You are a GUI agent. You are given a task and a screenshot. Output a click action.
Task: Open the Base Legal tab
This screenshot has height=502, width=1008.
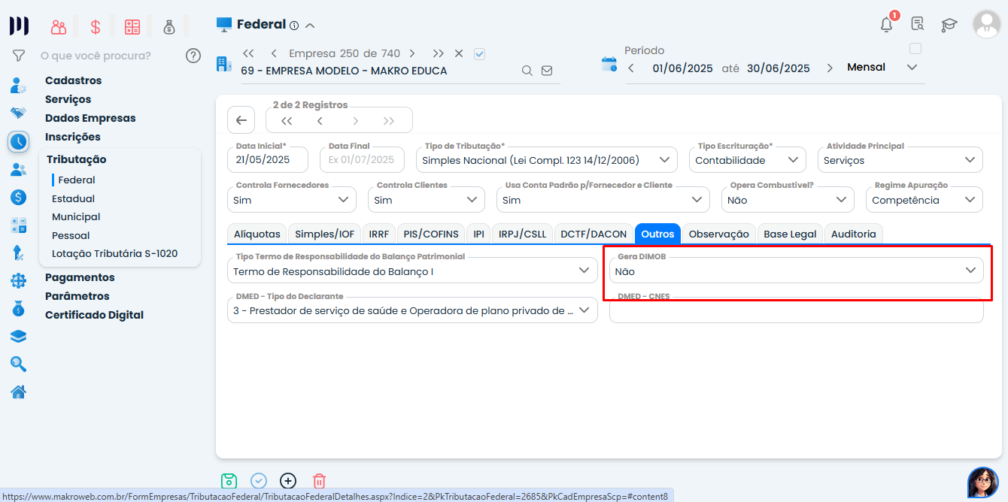point(790,234)
